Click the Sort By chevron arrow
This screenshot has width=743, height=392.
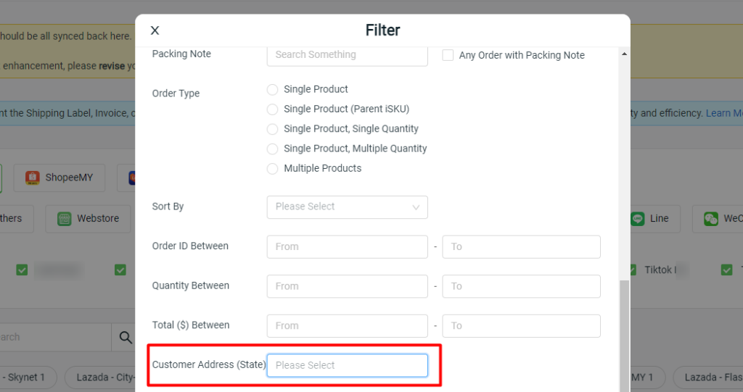coord(416,207)
